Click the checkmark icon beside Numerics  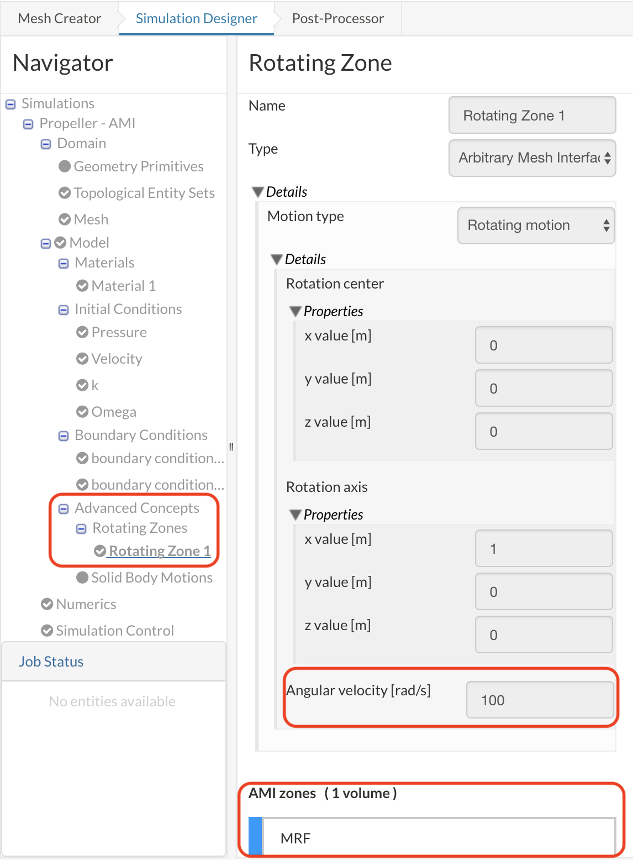(47, 604)
